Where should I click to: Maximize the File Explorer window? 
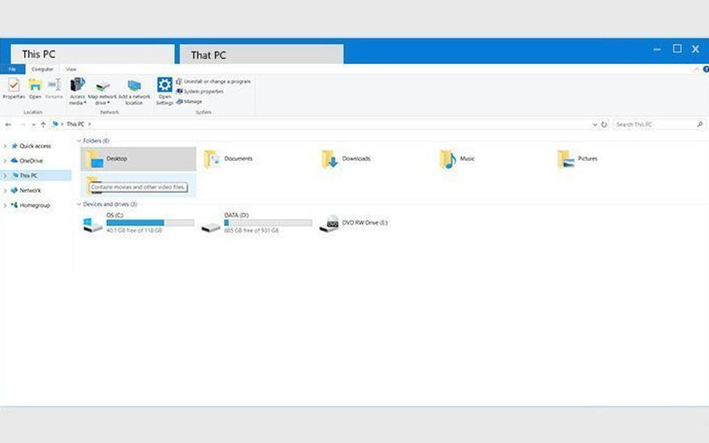[x=677, y=48]
